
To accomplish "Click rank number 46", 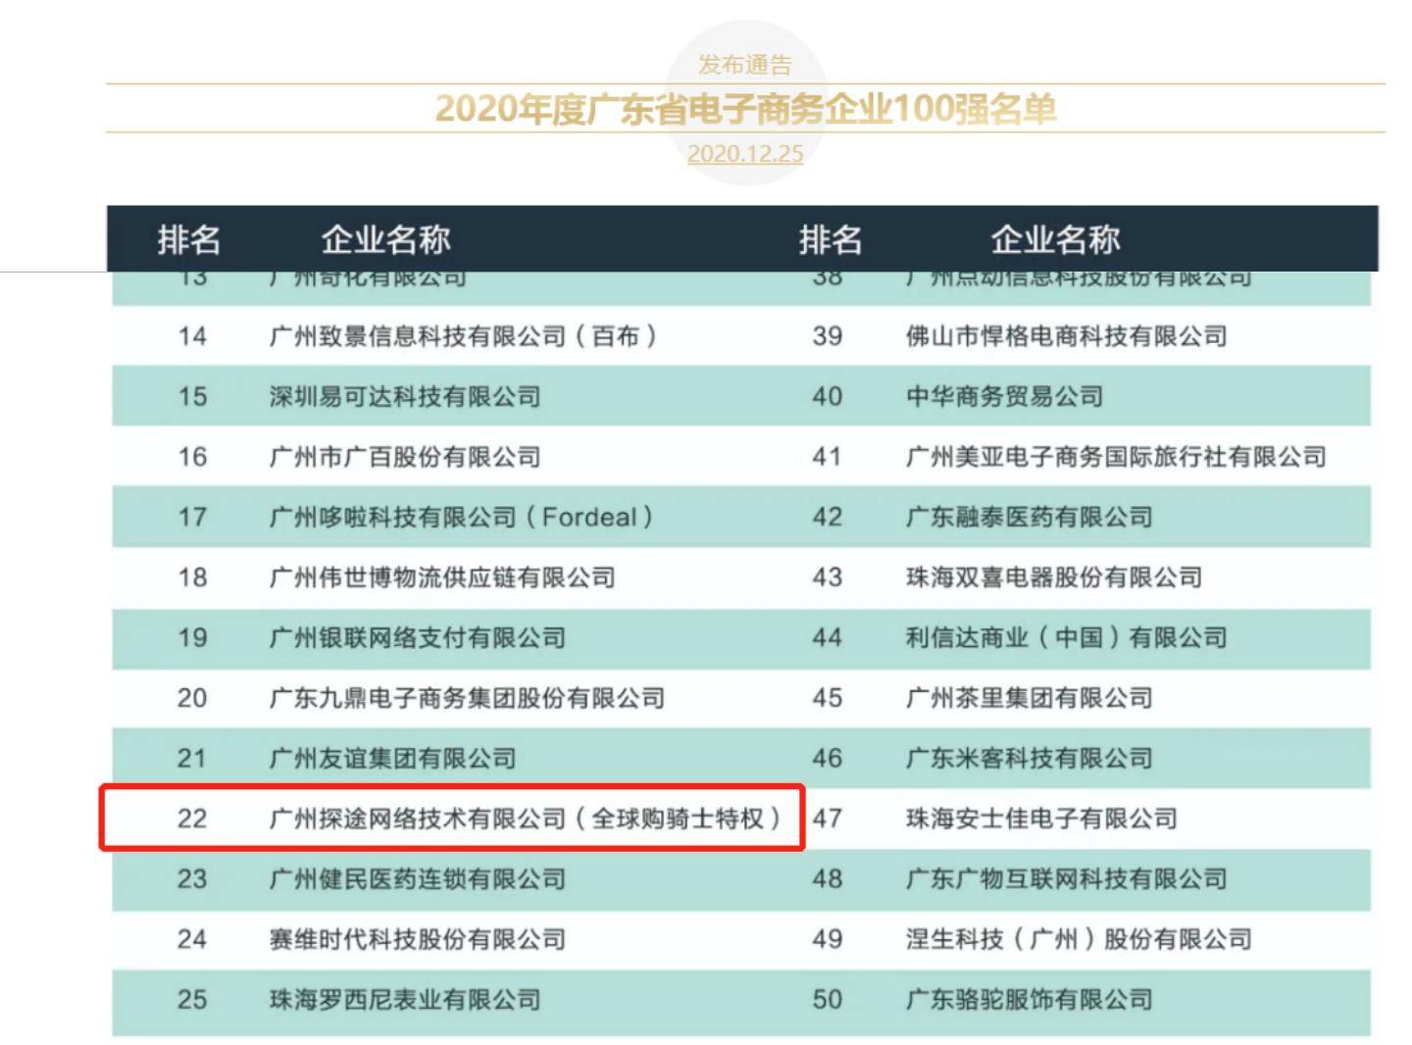I will coord(828,759).
